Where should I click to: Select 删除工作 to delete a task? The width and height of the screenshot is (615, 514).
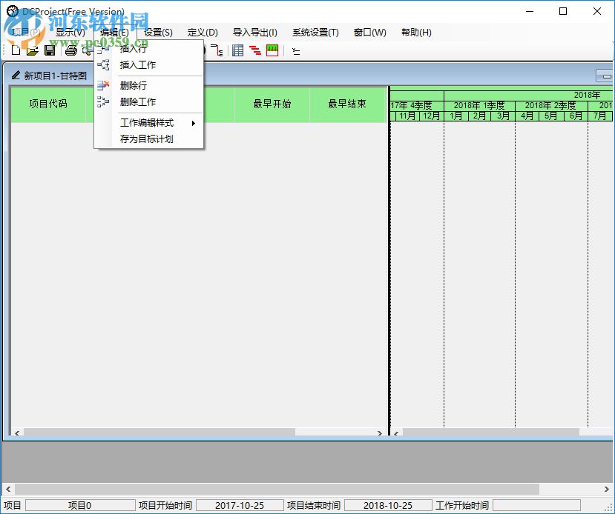coord(138,101)
